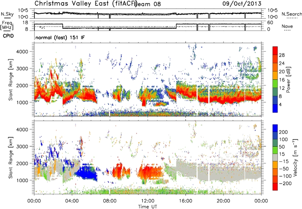302x209 pixels.
Task: Click the 'Christmas Valley East (fitACF)' title
Action: pyautogui.click(x=86, y=4)
